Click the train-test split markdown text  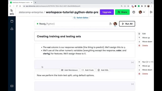pyautogui.click(x=66, y=75)
